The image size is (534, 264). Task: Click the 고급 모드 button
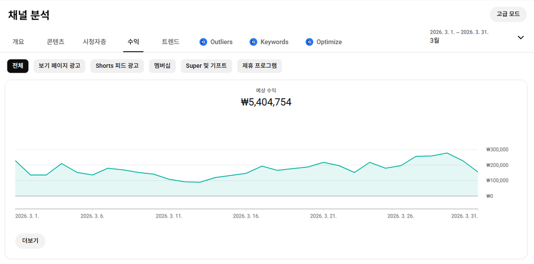pyautogui.click(x=508, y=14)
